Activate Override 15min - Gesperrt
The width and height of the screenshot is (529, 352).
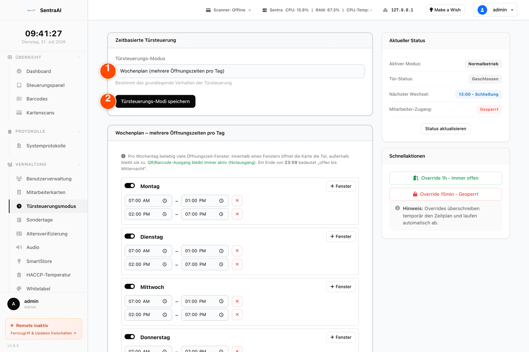click(x=446, y=194)
